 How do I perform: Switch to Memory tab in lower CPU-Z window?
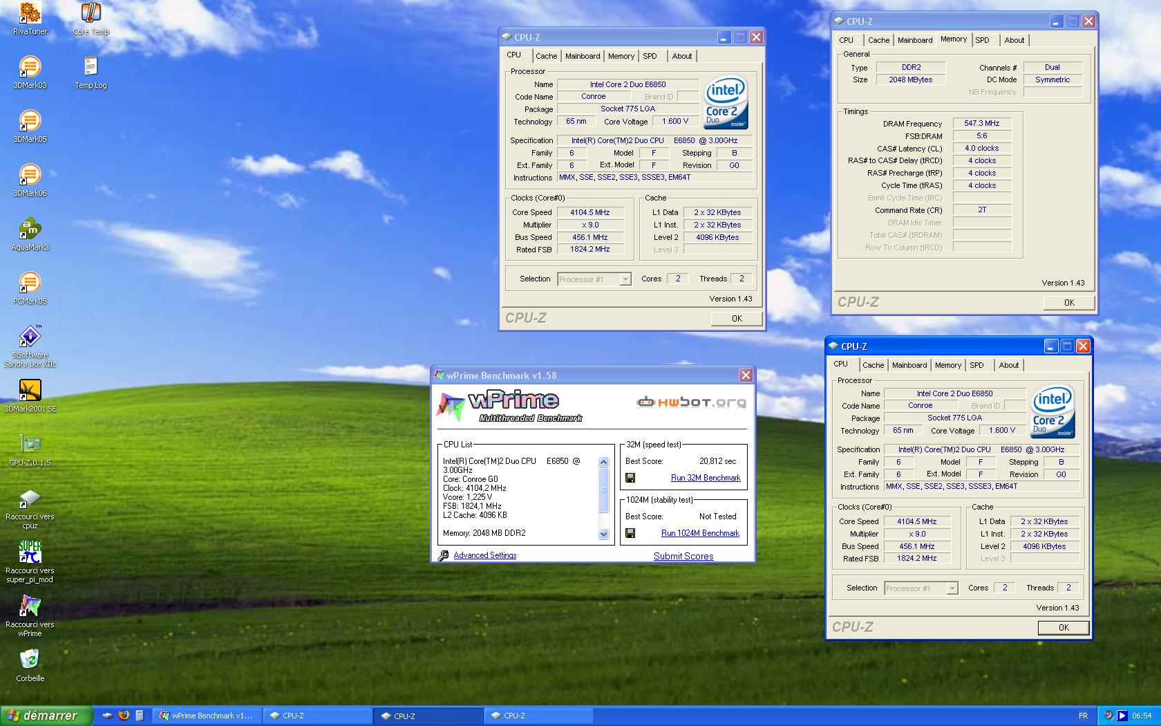[948, 365]
